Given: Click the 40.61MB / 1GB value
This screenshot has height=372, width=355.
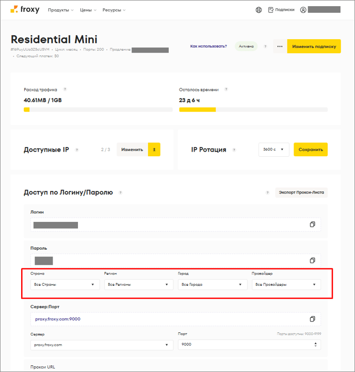Looking at the screenshot, I should (43, 101).
